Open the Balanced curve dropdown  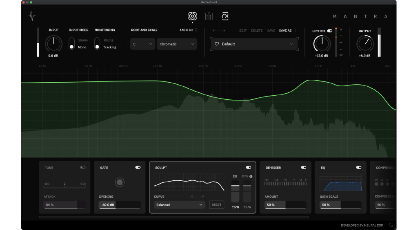[179, 205]
